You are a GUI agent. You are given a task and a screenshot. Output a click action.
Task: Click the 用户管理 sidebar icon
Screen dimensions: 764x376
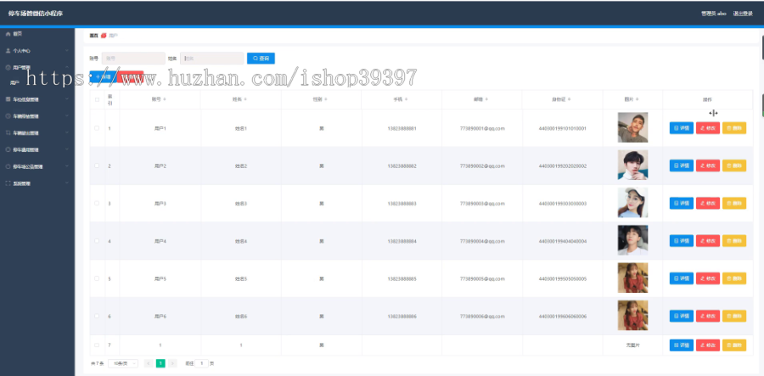[x=8, y=68]
